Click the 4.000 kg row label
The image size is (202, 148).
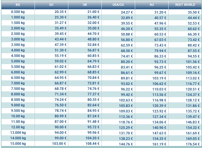coord(18,50)
